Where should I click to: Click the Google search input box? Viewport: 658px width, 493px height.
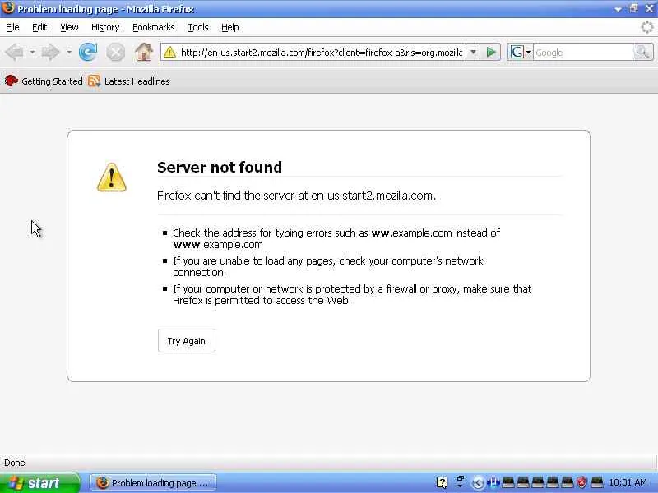[x=582, y=53]
